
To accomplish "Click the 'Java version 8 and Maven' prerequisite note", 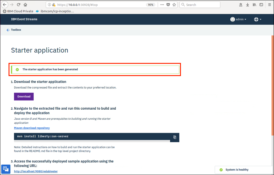I will tap(62, 121).
